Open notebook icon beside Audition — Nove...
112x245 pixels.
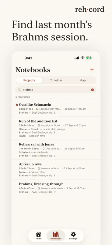[x=39, y=126]
